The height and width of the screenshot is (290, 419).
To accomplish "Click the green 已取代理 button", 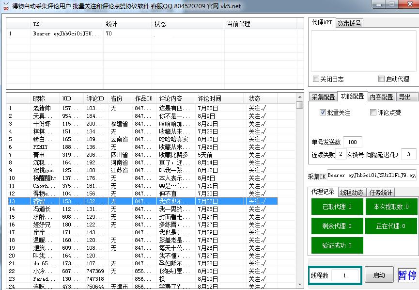I will click(337, 207).
